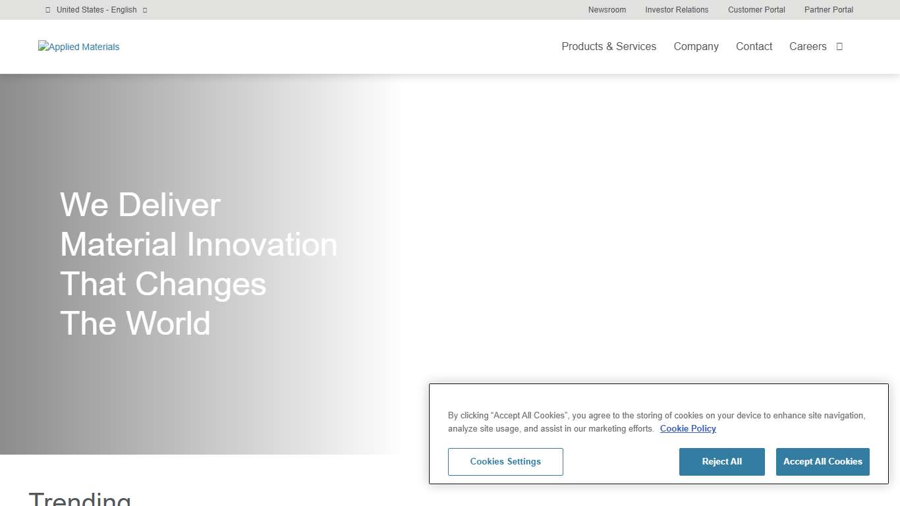Dismiss the cookie consent banner via Accept All Cookies
Screen dimensions: 900x506
click(822, 461)
